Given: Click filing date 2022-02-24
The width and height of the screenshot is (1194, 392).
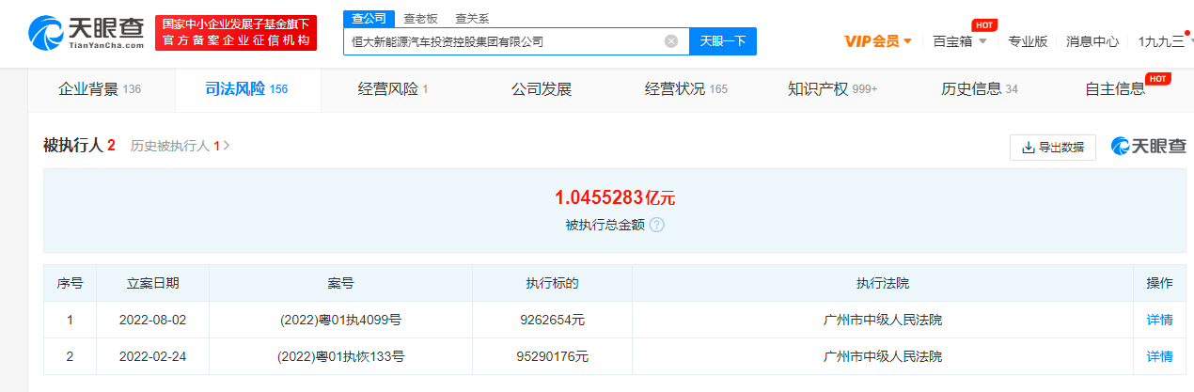Looking at the screenshot, I should (x=152, y=356).
